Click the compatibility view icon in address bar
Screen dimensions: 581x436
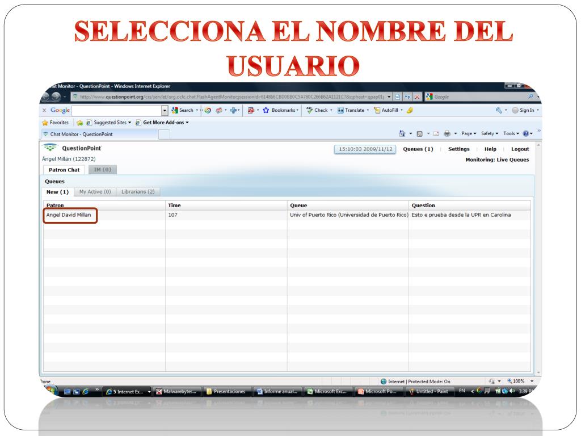click(x=398, y=97)
